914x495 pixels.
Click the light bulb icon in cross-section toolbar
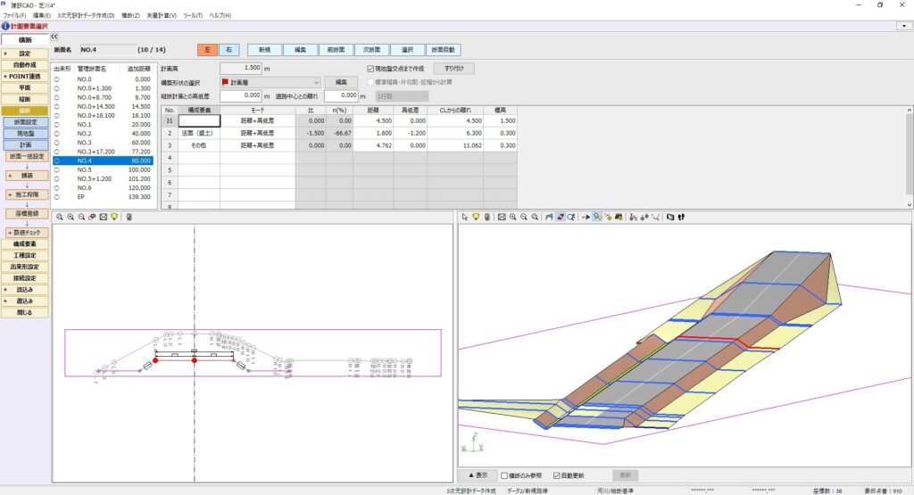click(114, 217)
